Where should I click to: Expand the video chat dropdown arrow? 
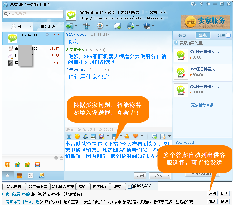point(107,26)
